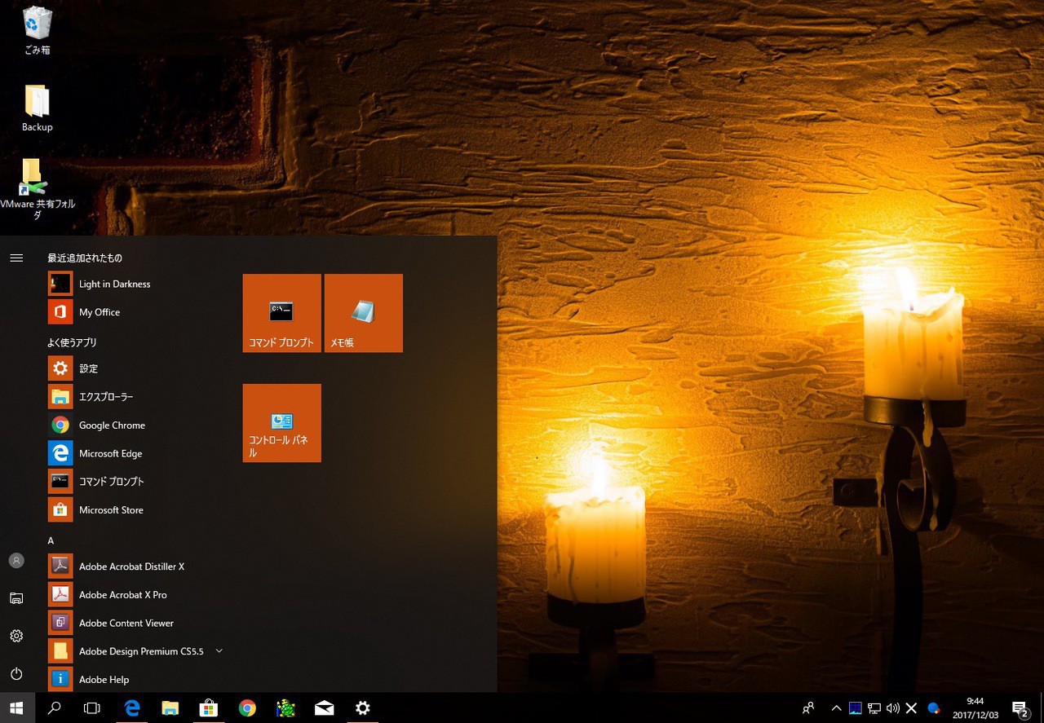Toggle the Start menu hamburger button
1044x723 pixels.
point(16,258)
